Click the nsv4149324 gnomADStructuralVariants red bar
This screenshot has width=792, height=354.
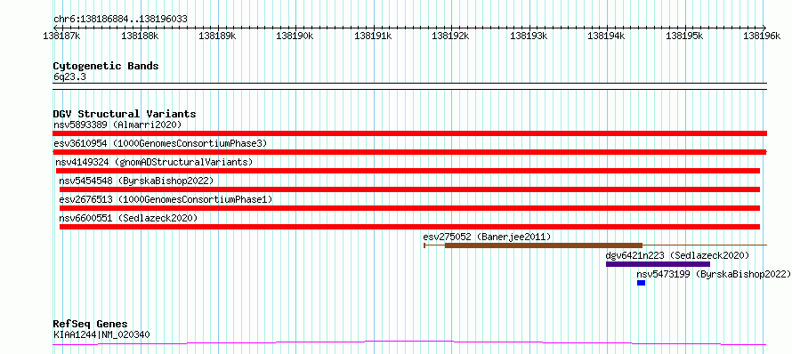[x=408, y=171]
